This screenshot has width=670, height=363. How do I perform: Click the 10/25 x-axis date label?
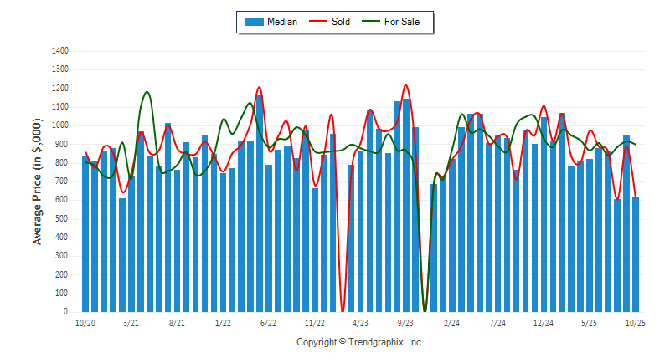(636, 322)
